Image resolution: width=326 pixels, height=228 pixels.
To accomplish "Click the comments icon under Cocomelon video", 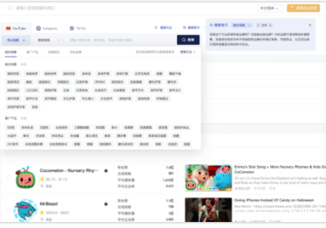I will click(271, 188).
